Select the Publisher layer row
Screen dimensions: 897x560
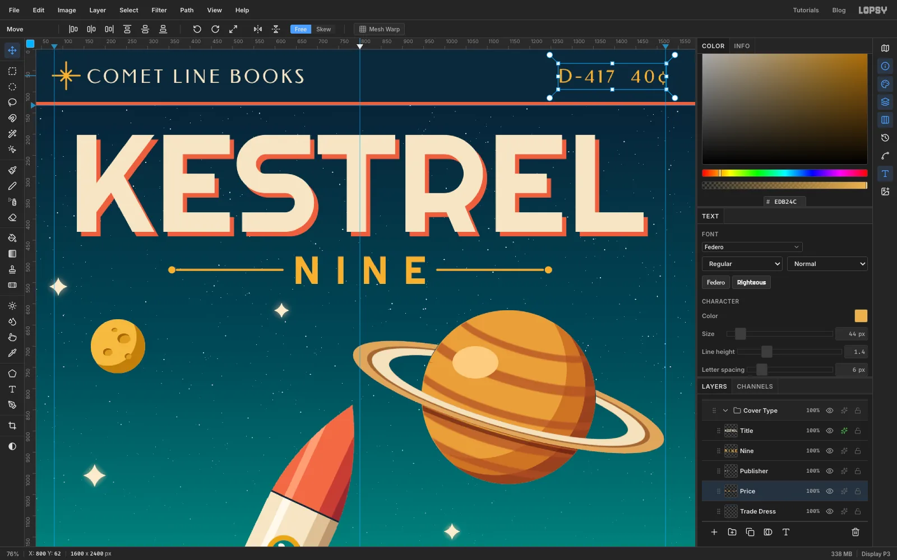785,471
